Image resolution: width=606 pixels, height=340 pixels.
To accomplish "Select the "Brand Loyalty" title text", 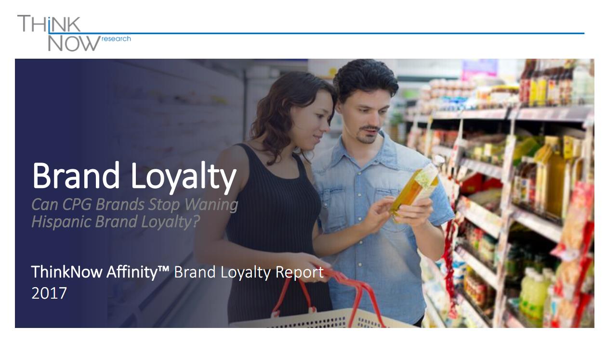I will [134, 176].
